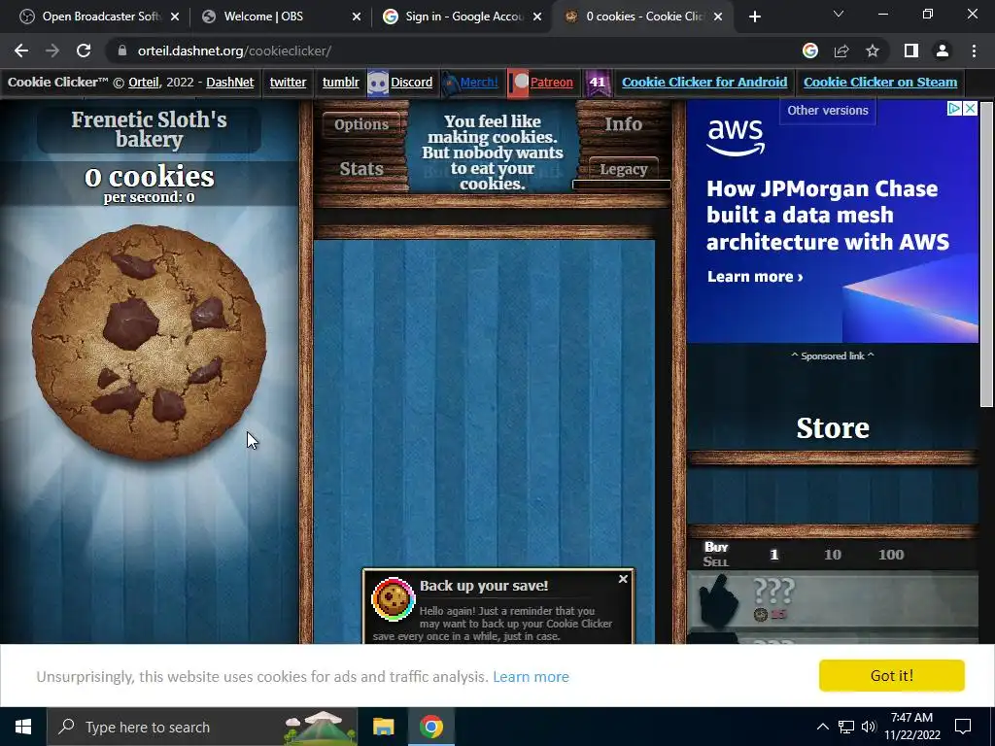Select Sell mode in store
Viewport: 995px width, 746px height.
pos(716,561)
